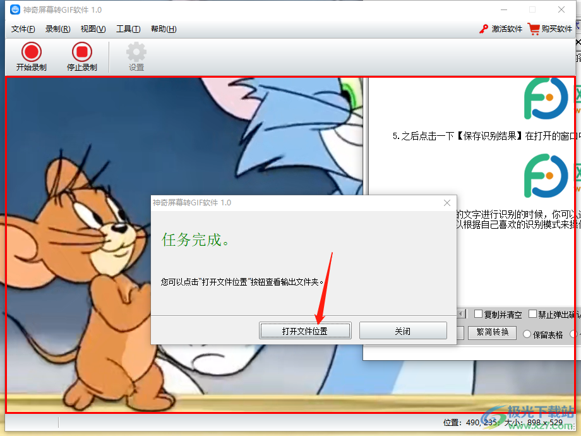Click the 激活软件 key icon

(x=484, y=29)
